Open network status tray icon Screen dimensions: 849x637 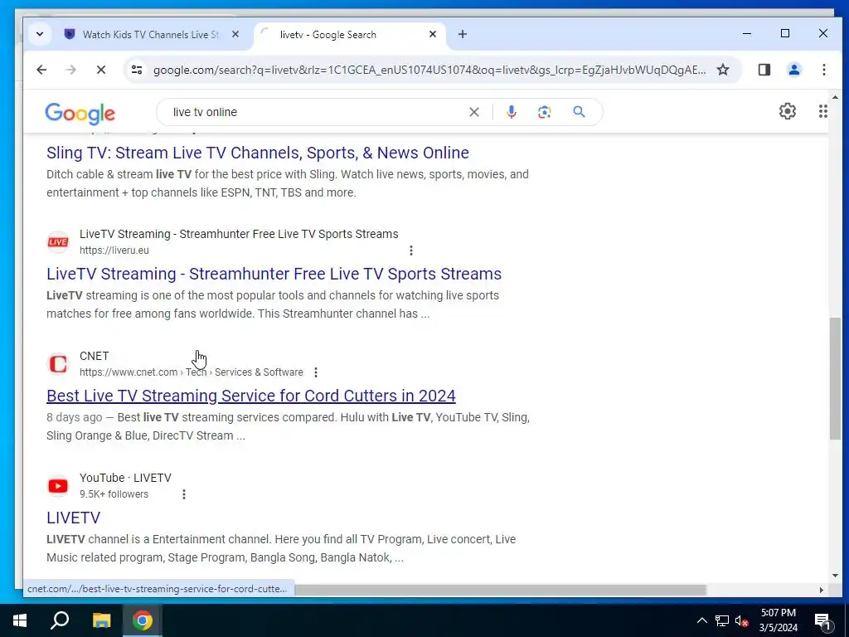[x=722, y=620]
